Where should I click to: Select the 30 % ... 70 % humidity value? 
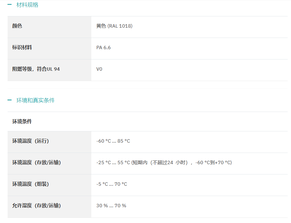(111, 206)
